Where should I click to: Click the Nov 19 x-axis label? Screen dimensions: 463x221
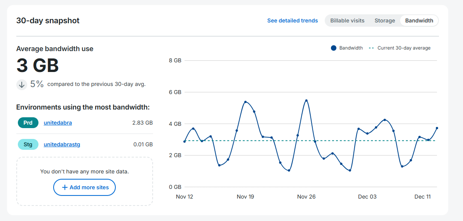click(x=245, y=197)
